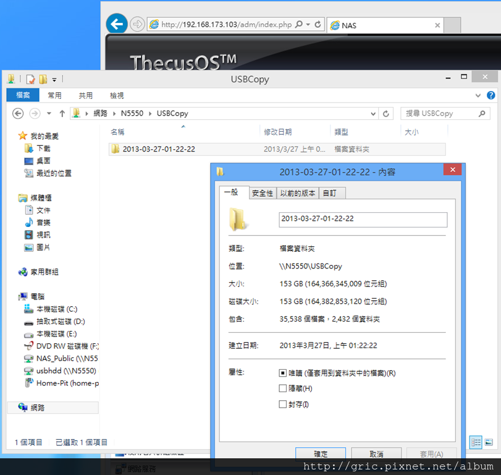Expand the breadcrumb arrow after N5550

click(150, 114)
